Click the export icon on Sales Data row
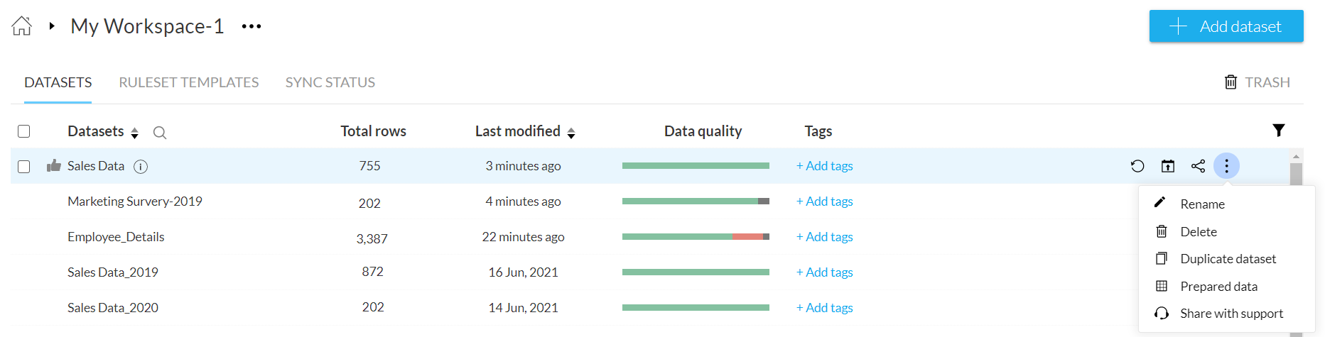This screenshot has width=1325, height=337. pos(1168,166)
